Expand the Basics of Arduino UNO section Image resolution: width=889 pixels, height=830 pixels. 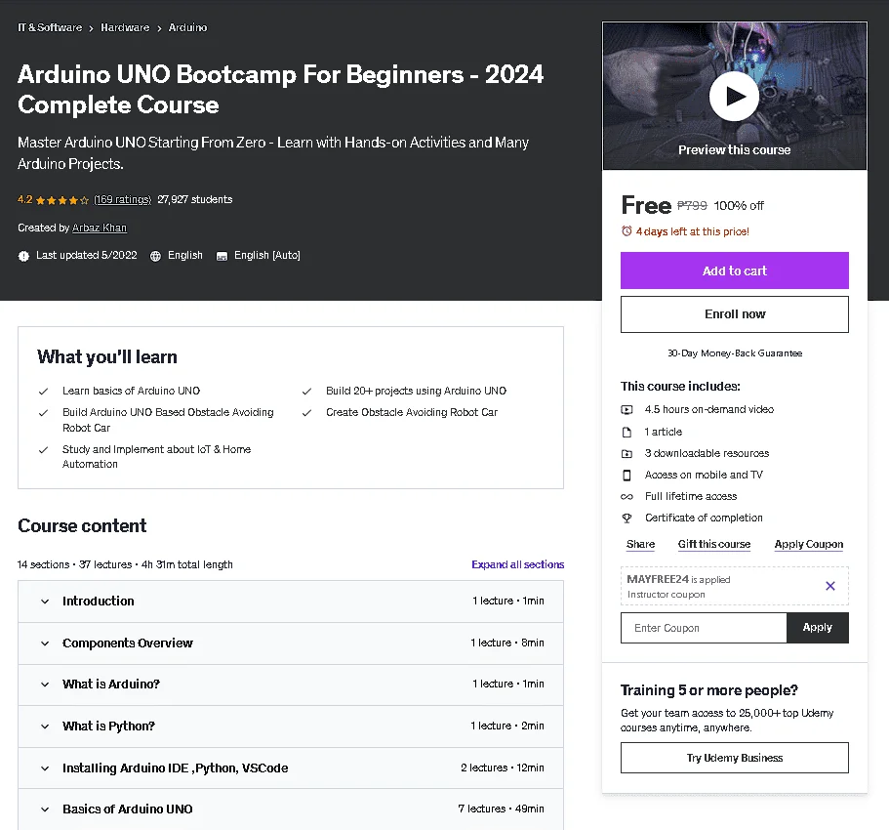tap(291, 809)
